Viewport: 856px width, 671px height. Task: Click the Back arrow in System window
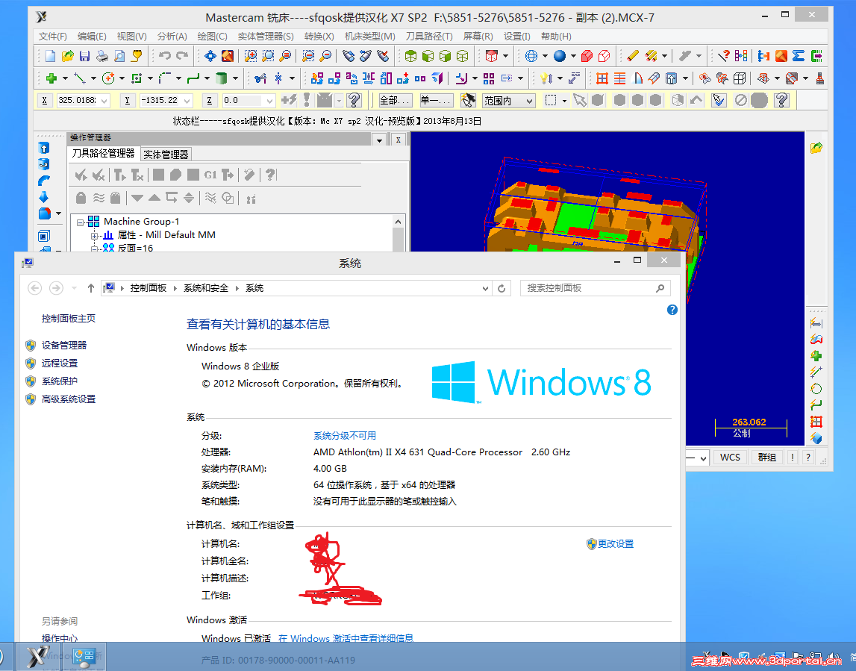35,288
